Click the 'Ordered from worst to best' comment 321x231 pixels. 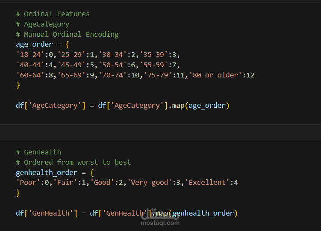click(77, 162)
